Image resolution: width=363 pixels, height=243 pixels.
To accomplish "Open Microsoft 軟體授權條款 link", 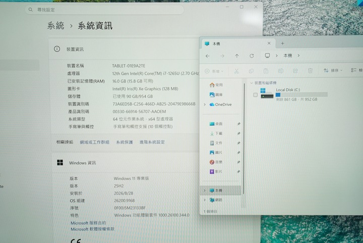I will [x=93, y=229].
